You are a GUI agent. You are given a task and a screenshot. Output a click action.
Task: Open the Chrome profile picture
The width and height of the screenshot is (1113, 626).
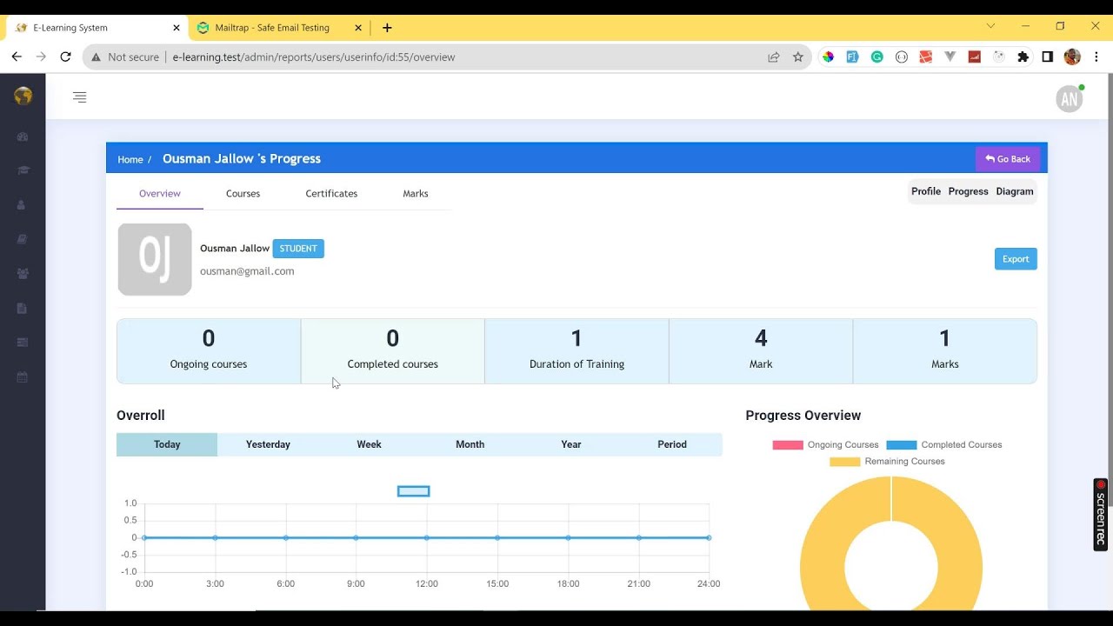[1072, 57]
